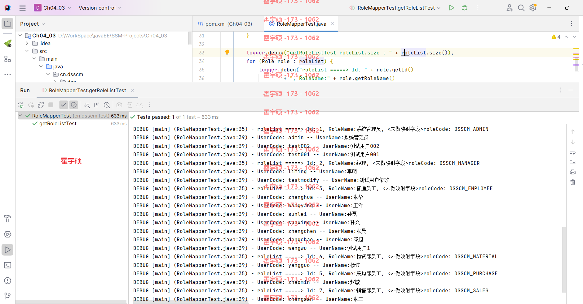Expand the .idea folder
Screen dimensions: 583x304
pos(27,43)
